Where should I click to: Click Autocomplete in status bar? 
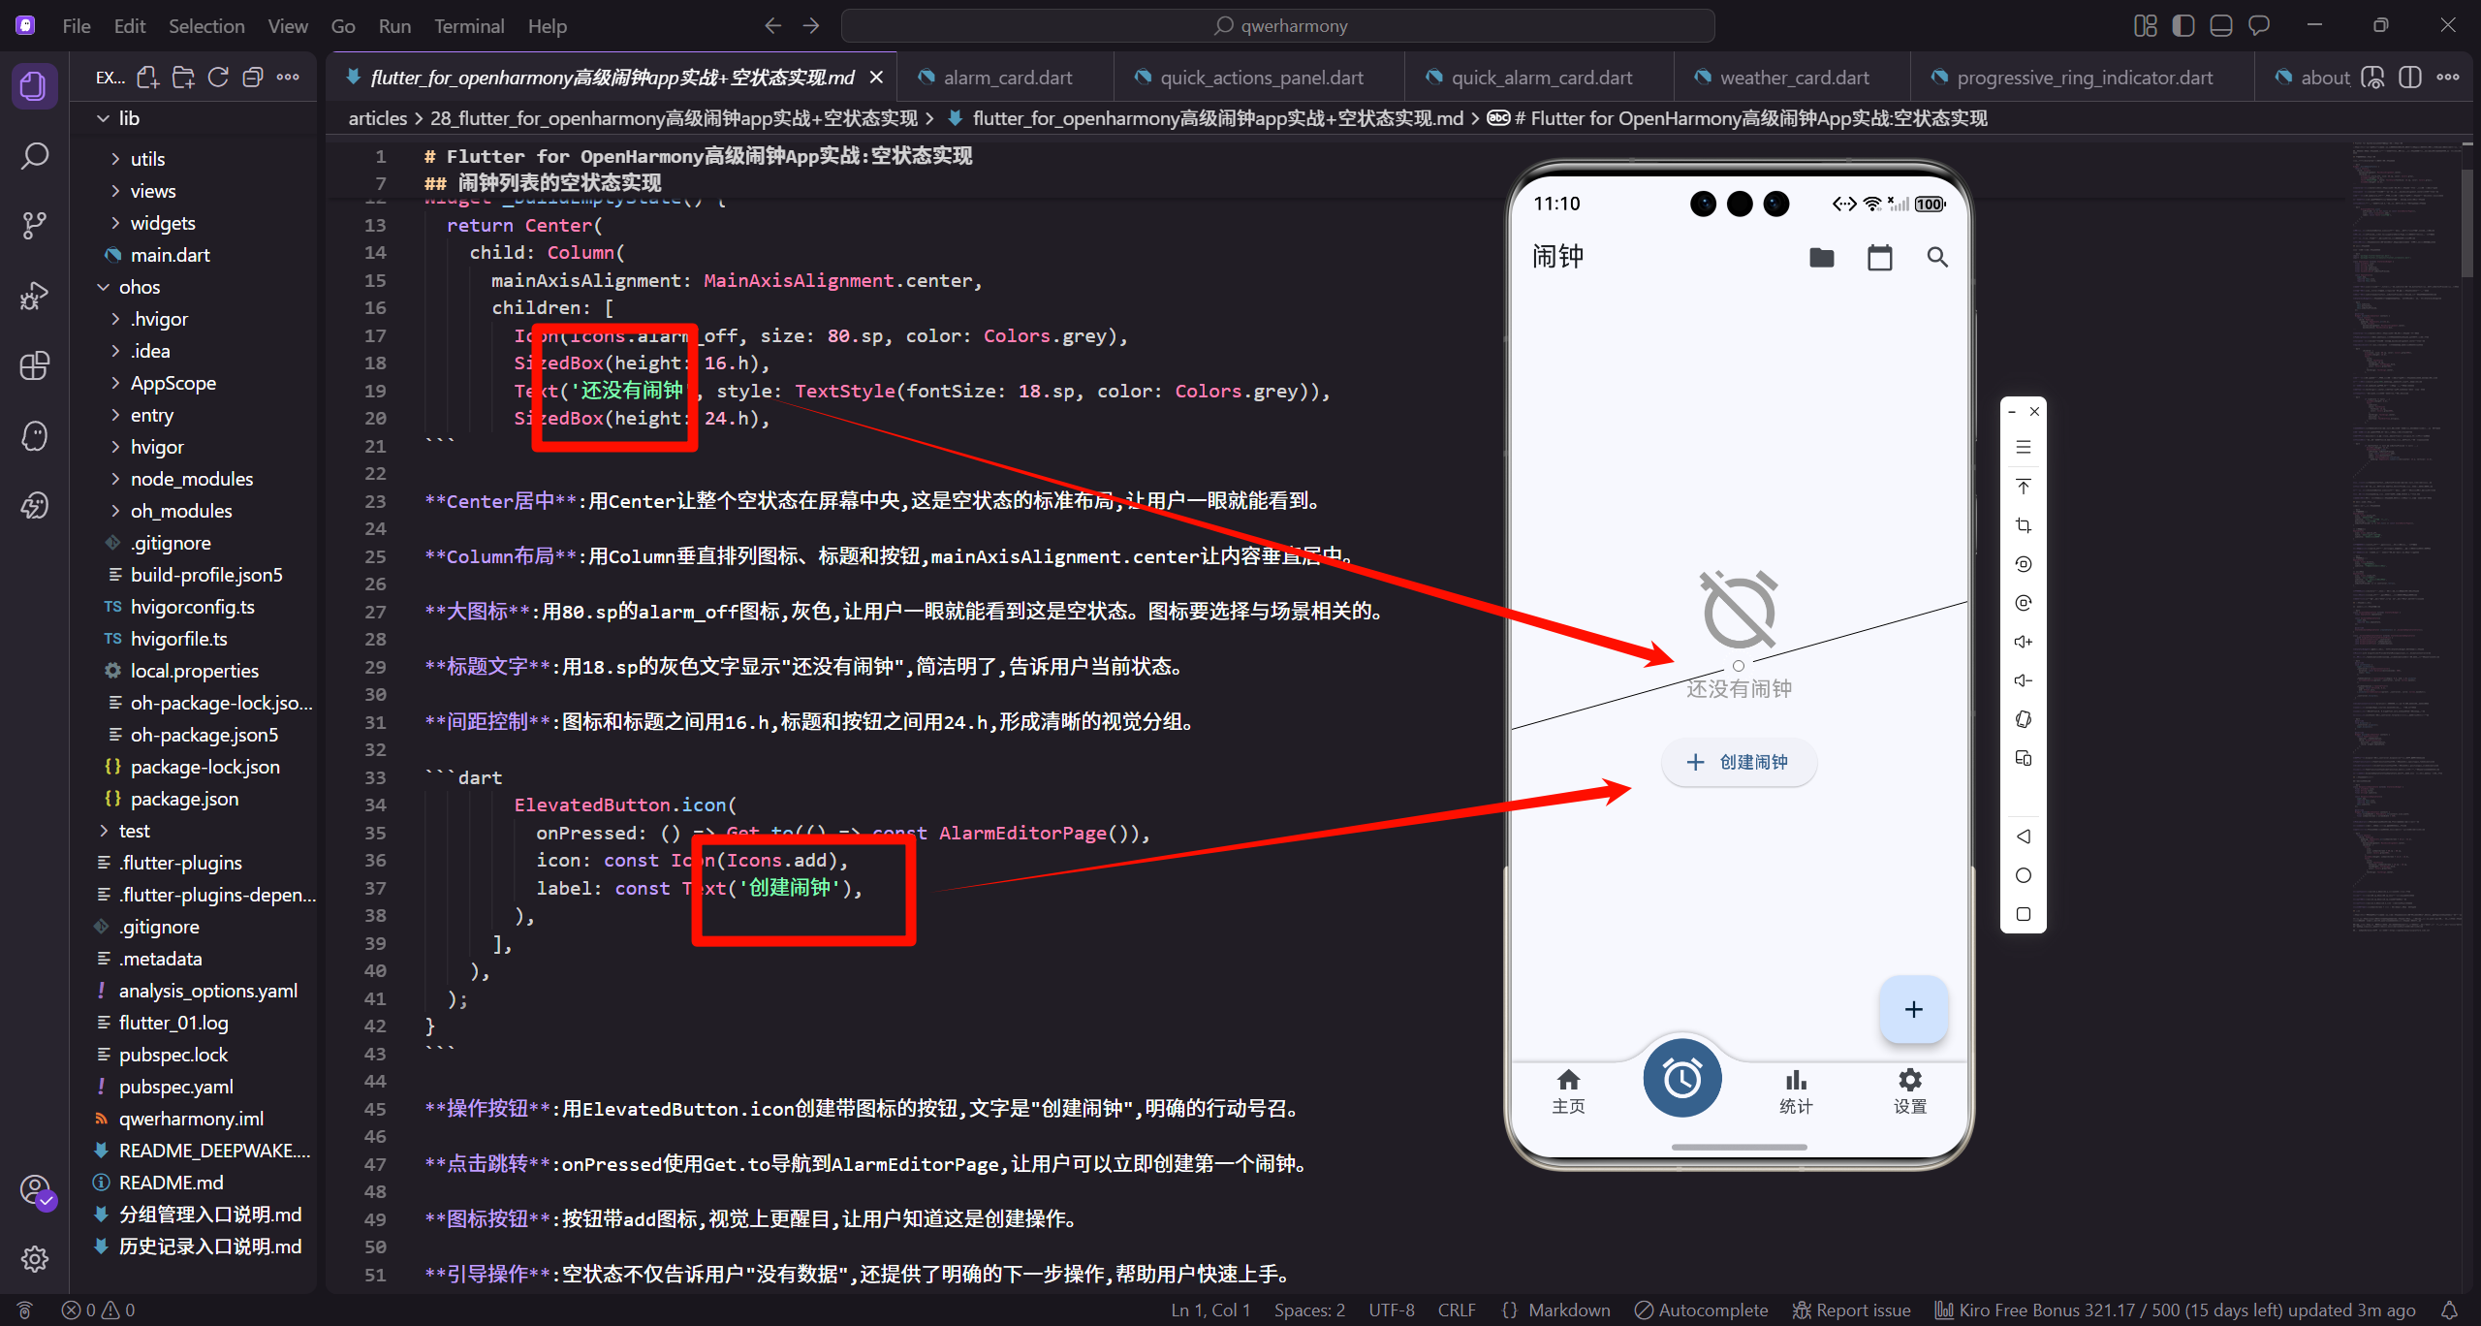1702,1310
